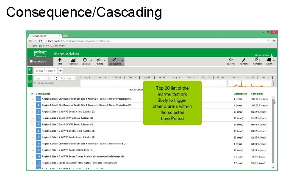
Task: Select row 4 Site D South WWPS Pump 1
Action: click(152, 118)
